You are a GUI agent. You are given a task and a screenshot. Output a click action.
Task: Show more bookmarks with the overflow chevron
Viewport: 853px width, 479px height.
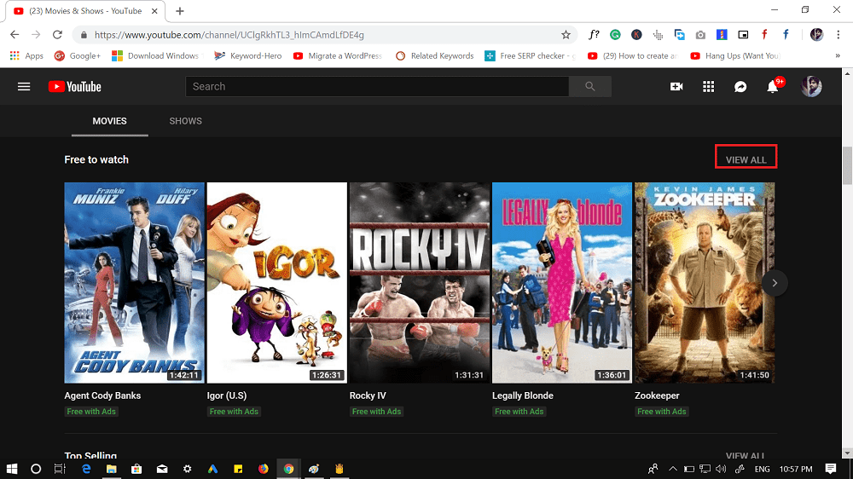pos(838,55)
